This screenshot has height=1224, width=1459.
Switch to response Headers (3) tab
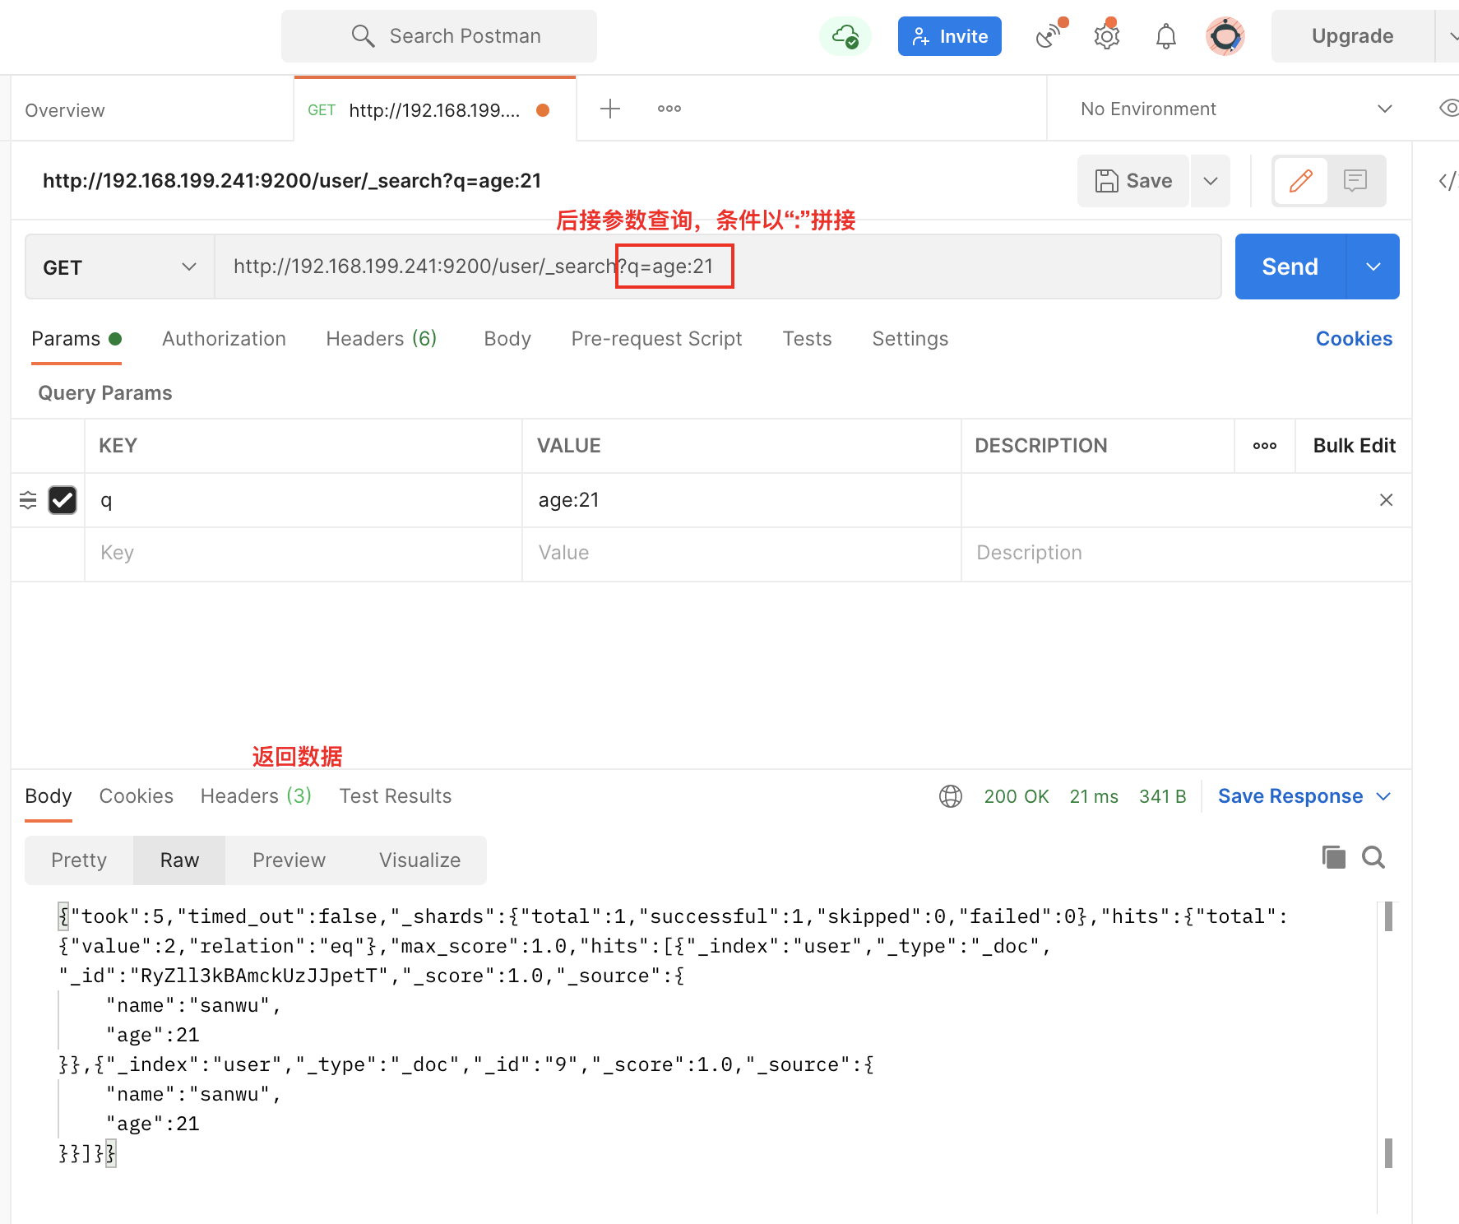click(x=256, y=796)
